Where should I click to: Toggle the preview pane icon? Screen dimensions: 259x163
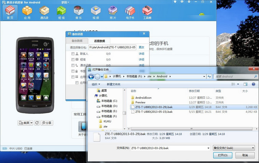pyautogui.click(x=245, y=84)
